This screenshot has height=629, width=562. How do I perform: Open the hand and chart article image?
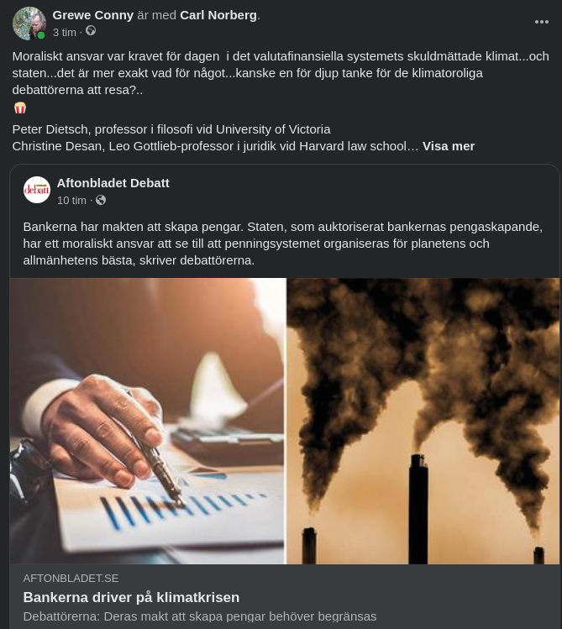[148, 420]
